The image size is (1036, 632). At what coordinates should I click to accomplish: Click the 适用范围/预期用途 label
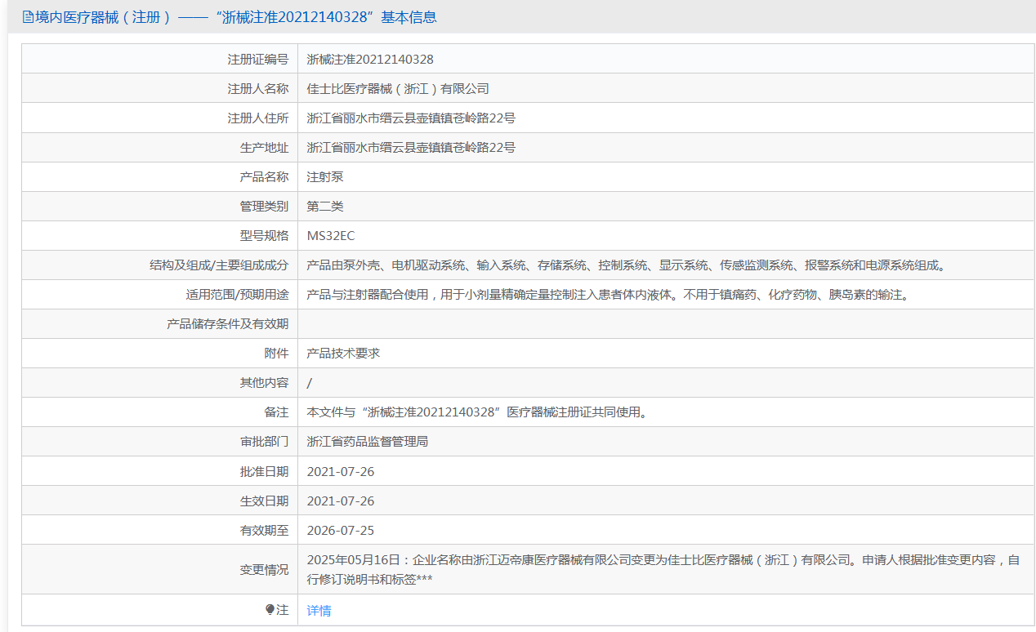pyautogui.click(x=237, y=295)
